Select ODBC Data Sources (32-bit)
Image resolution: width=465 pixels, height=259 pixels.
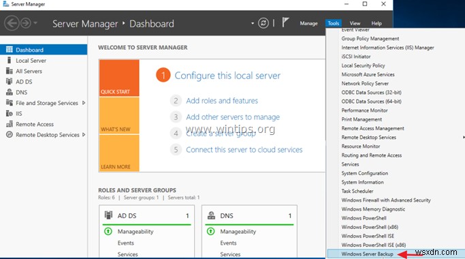point(371,93)
